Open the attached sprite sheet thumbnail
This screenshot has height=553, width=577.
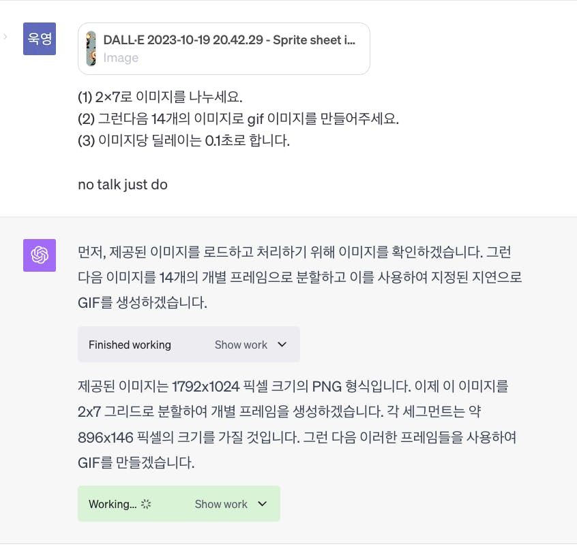point(91,48)
